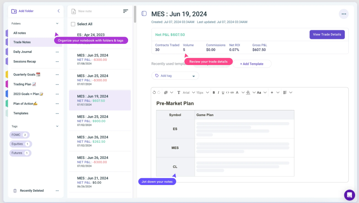
Task: Open the Daily Journal folder
Action: (23, 52)
